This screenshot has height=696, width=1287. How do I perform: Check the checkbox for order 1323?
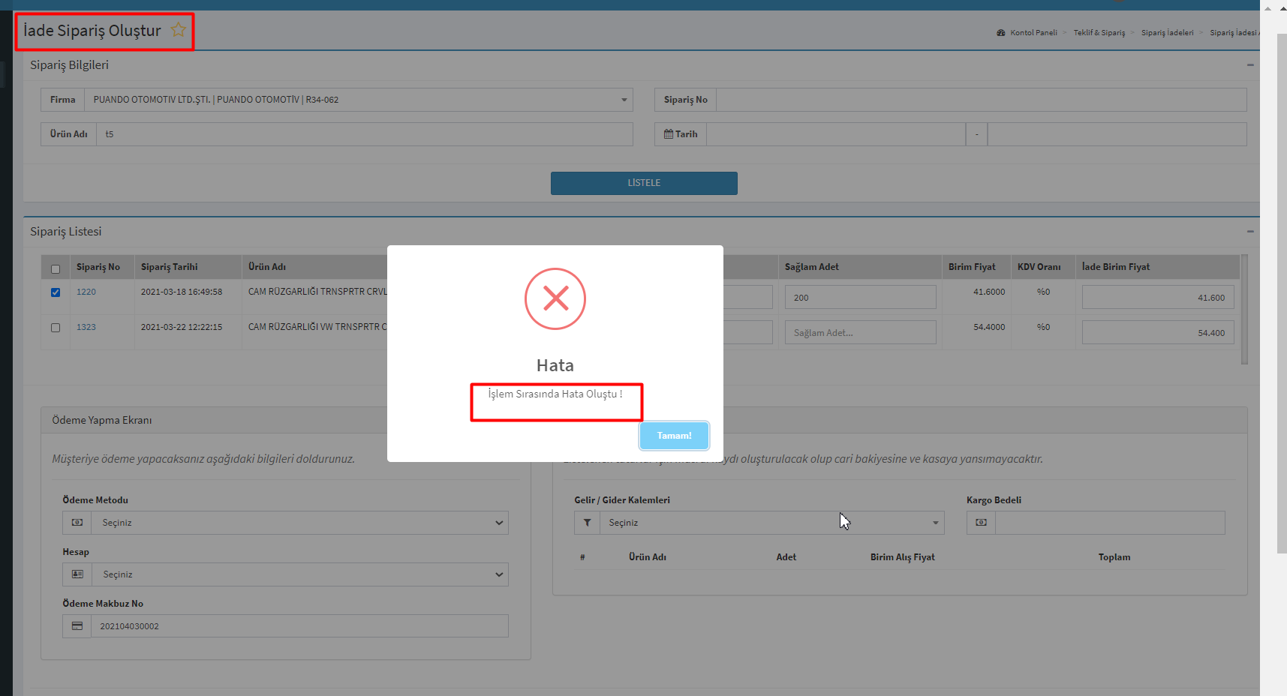click(56, 328)
